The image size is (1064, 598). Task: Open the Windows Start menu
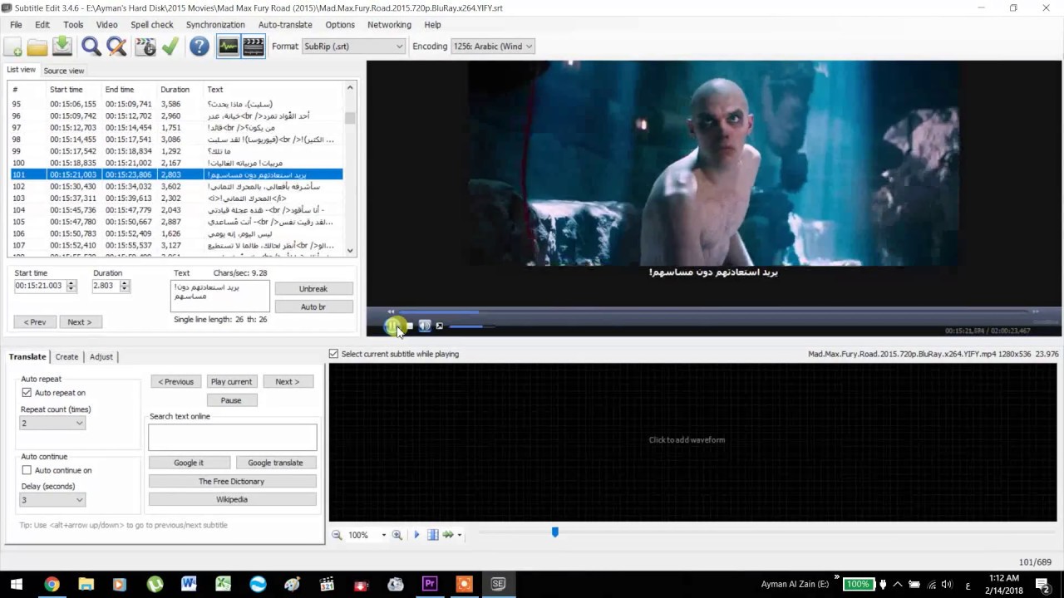coord(17,584)
